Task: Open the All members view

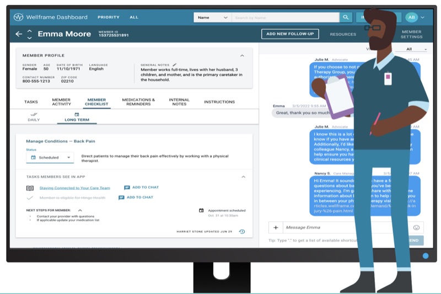Action: coord(134,17)
